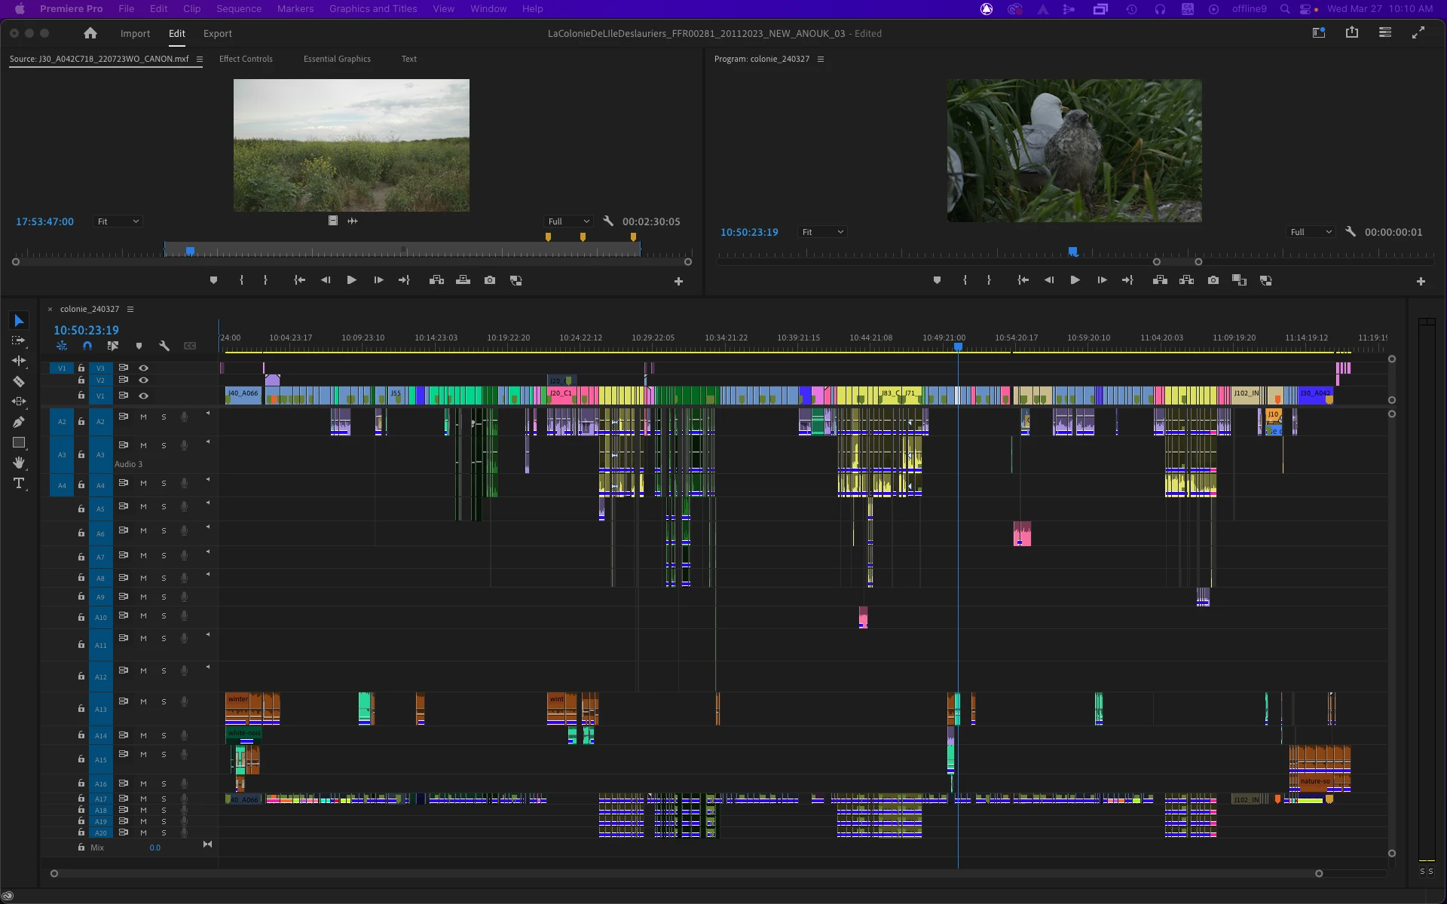Select the Razor tool
The width and height of the screenshot is (1447, 904).
coord(19,381)
